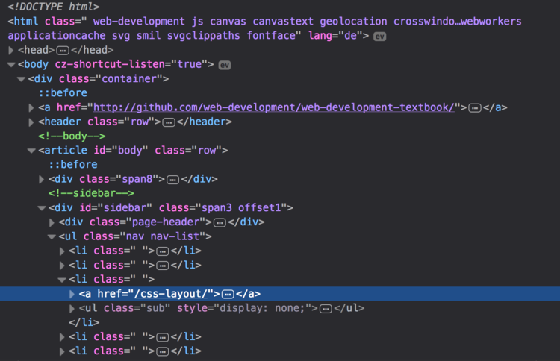This screenshot has width=560, height=361.
Task: Select the ::before pseudo-element under article
Action: (73, 164)
